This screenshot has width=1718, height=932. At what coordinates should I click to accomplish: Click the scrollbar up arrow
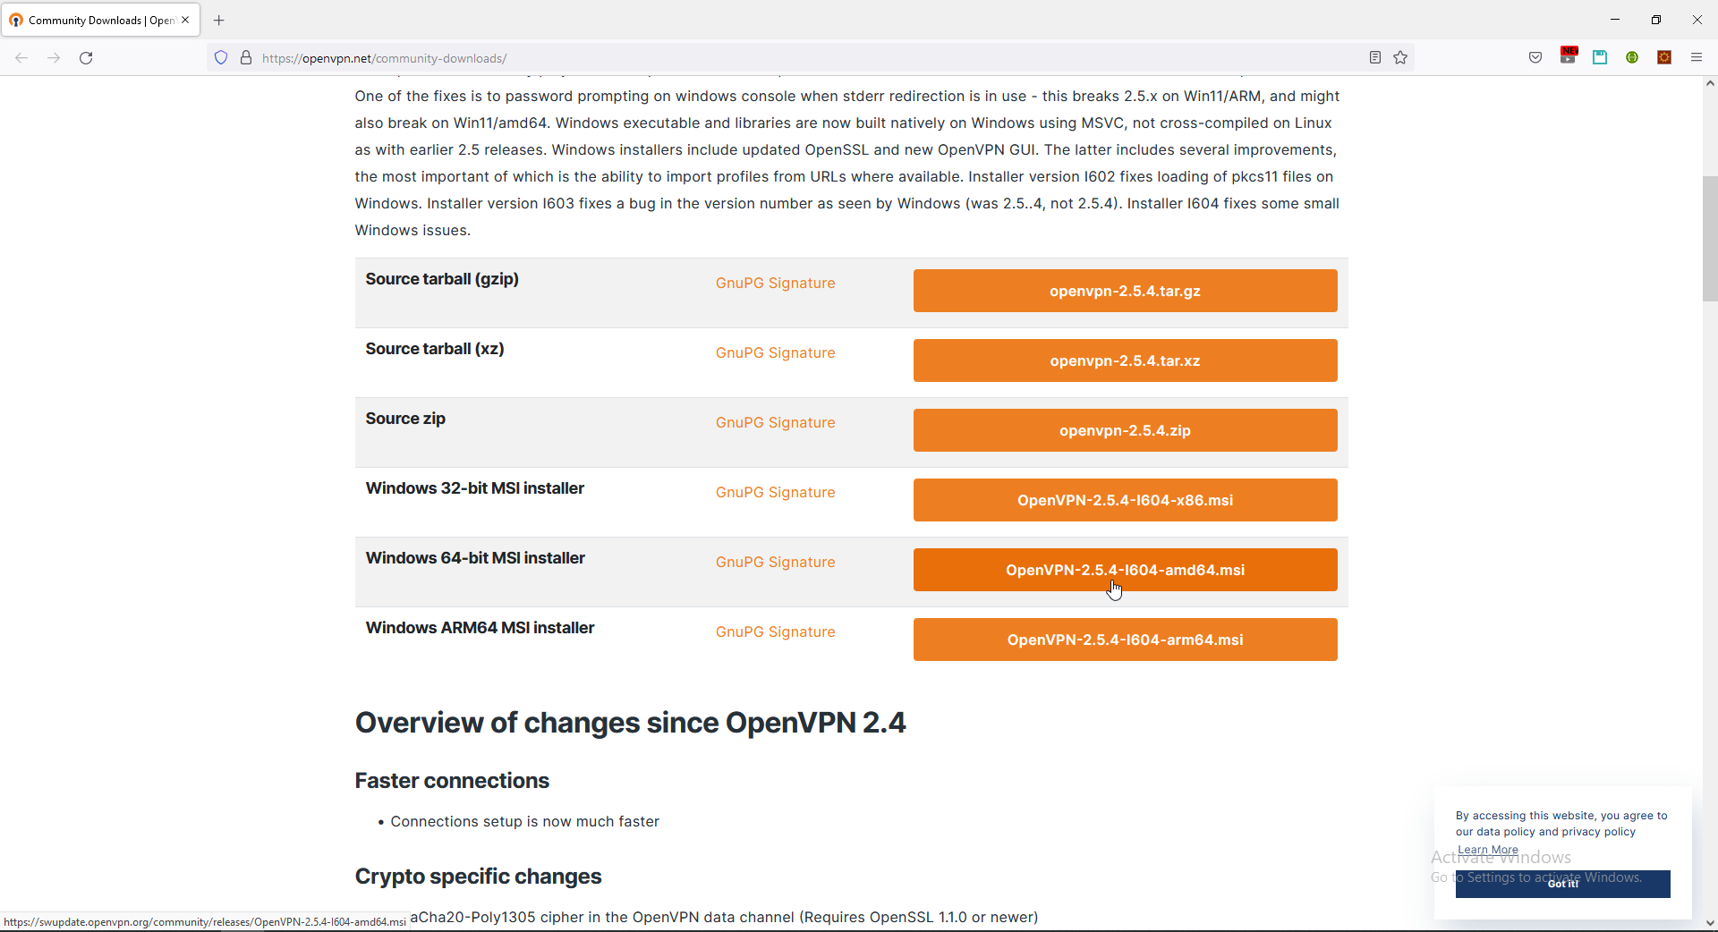pos(1710,83)
